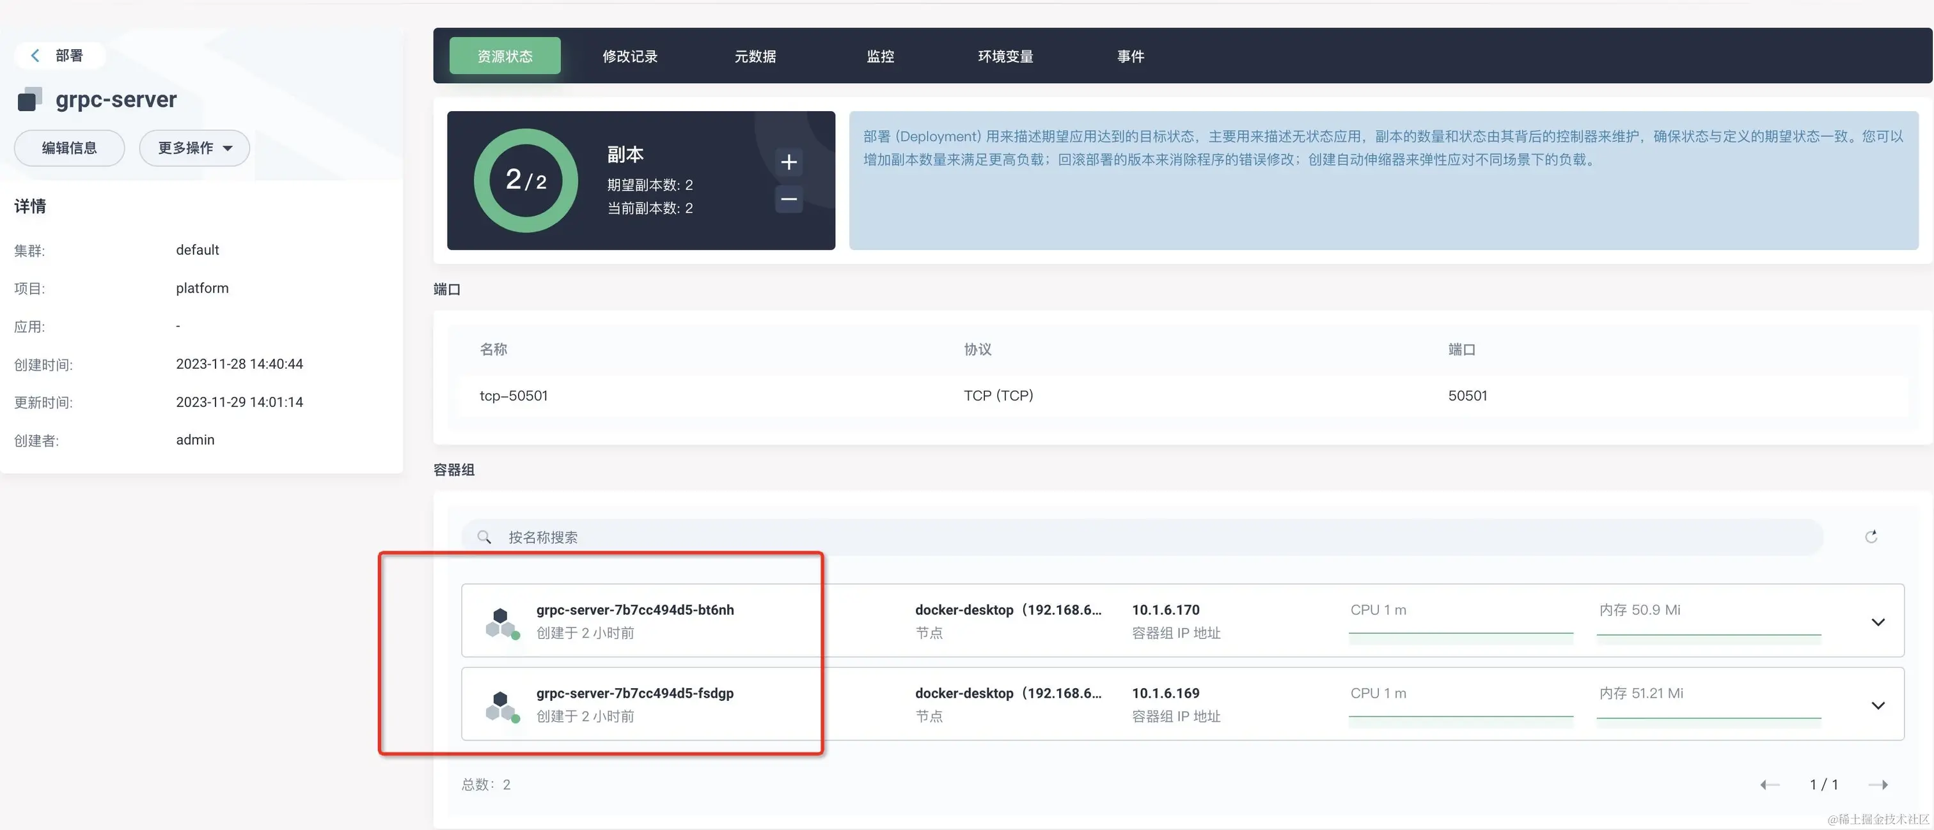Select the 环境变量 tab
The width and height of the screenshot is (1934, 830).
[x=1005, y=56]
